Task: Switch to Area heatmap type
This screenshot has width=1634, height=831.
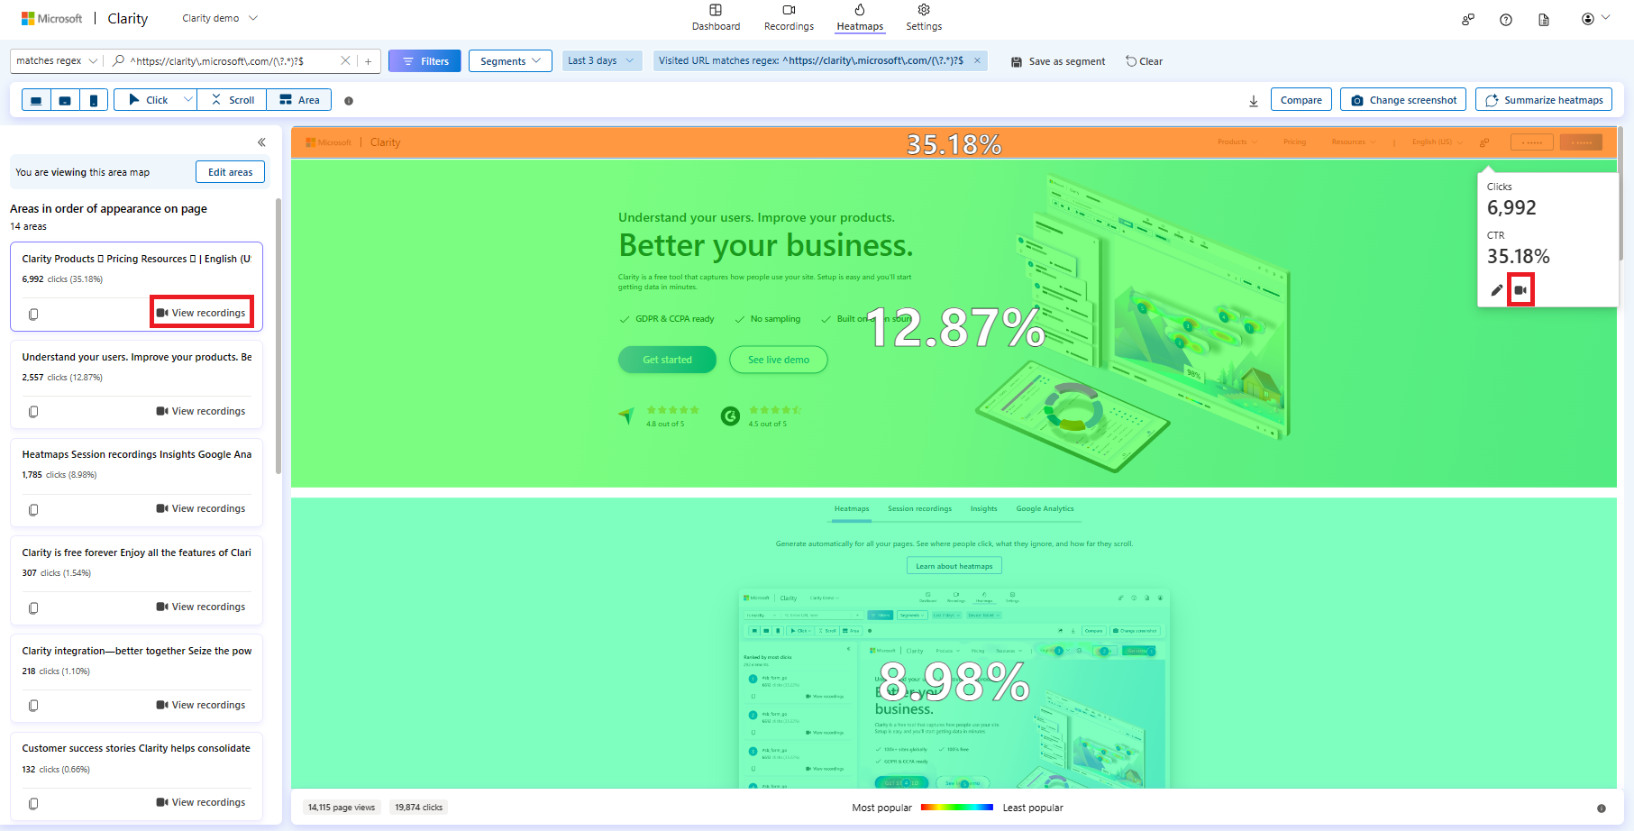Action: [x=299, y=100]
